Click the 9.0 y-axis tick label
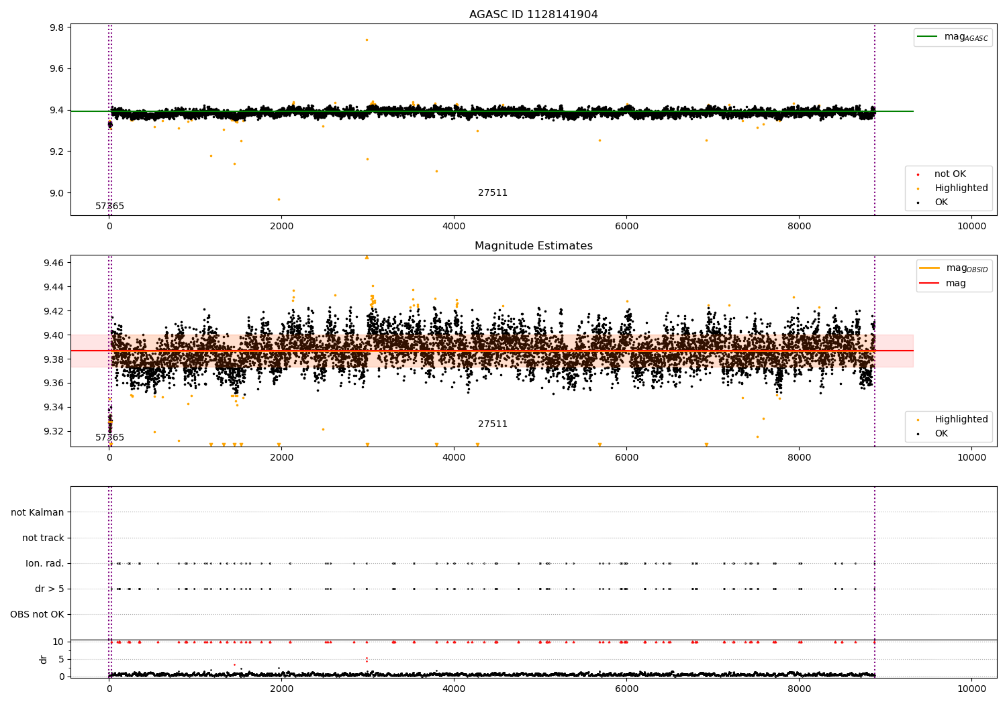Image resolution: width=1007 pixels, height=704 pixels. coord(56,193)
